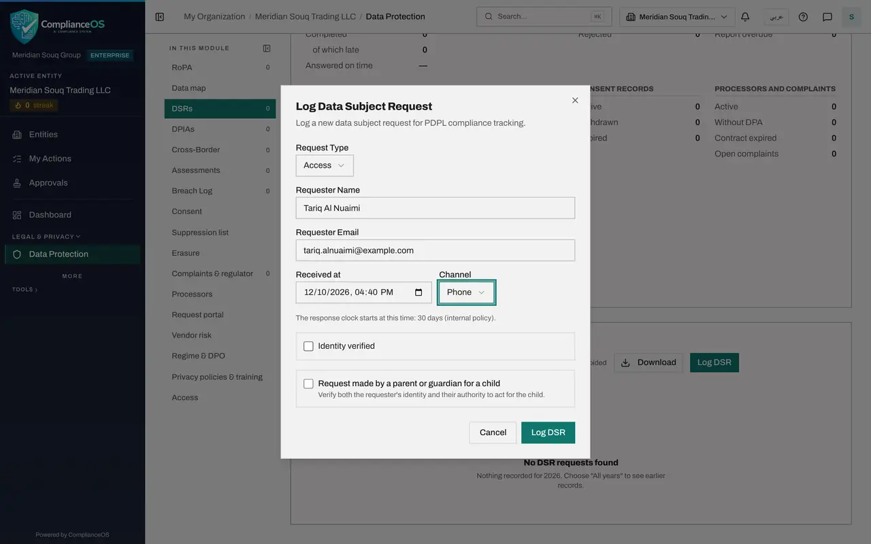This screenshot has width=871, height=544.
Task: Open Approvals in the sidebar
Action: (72, 183)
